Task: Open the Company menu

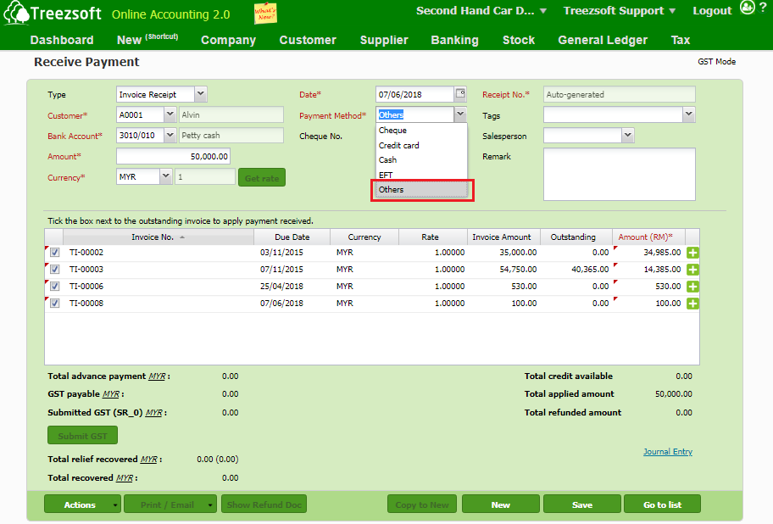Action: [228, 40]
